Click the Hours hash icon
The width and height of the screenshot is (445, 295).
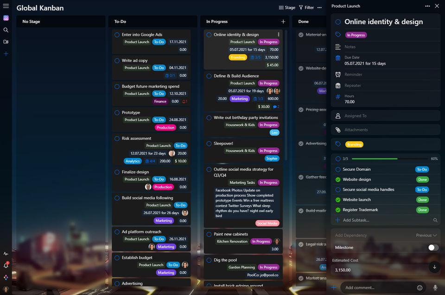pyautogui.click(x=338, y=97)
